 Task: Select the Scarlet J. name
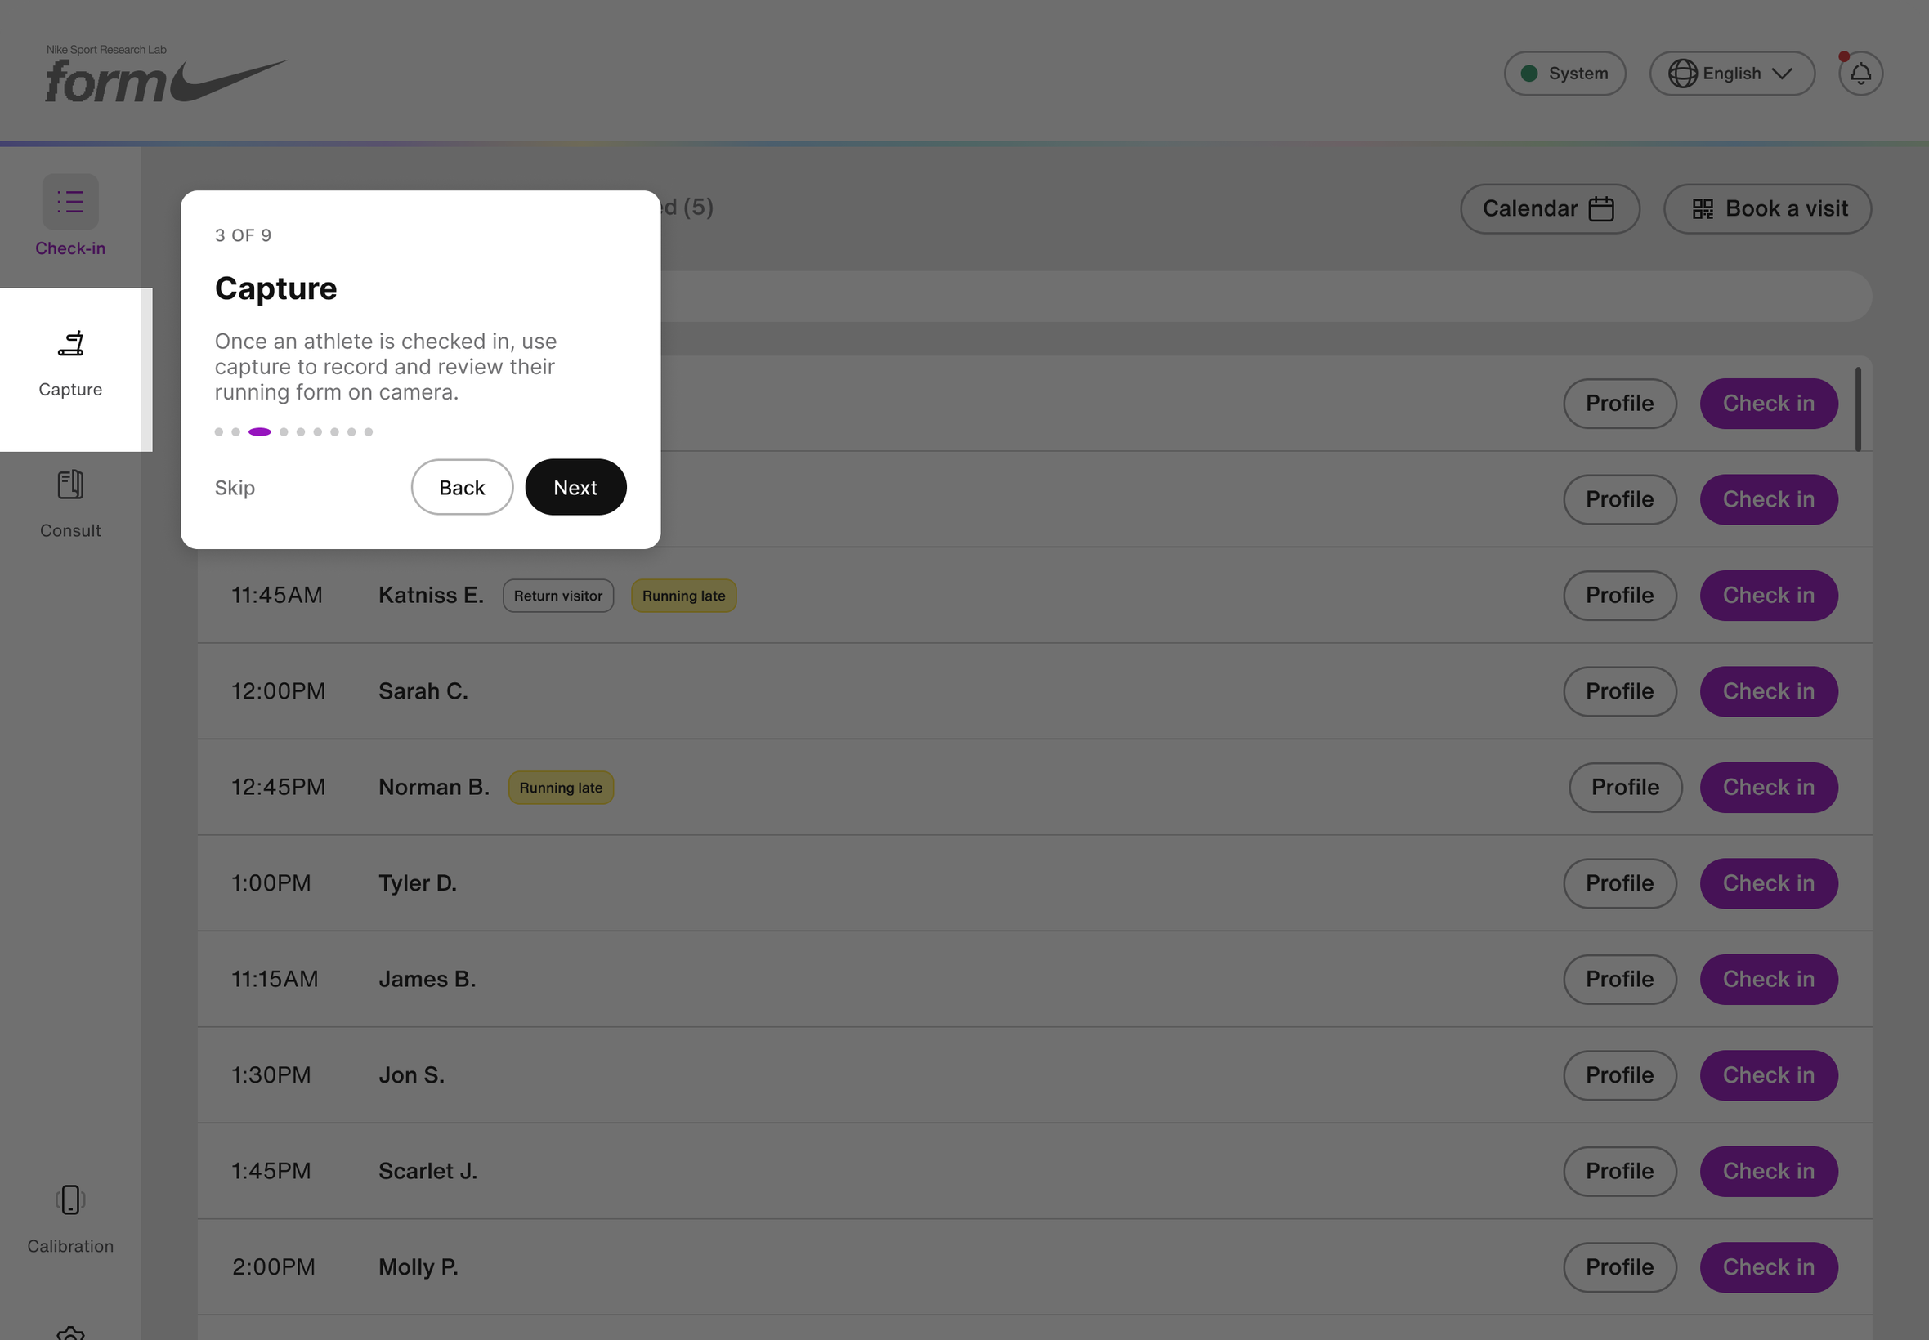coord(427,1171)
